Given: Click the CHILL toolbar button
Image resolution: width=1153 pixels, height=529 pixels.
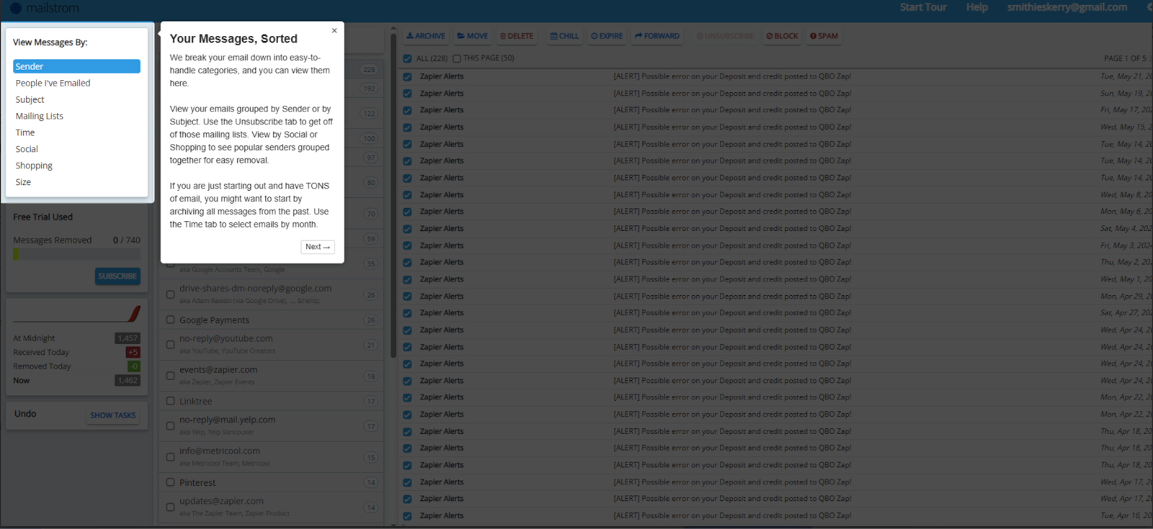Looking at the screenshot, I should coord(564,36).
